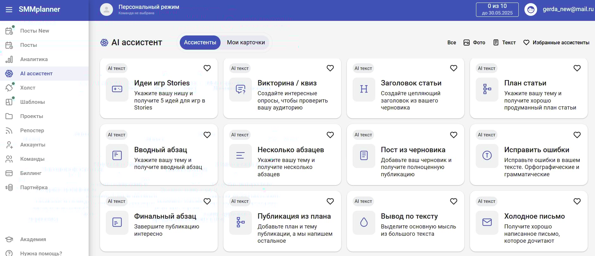Click the 0 из 10 limit button
This screenshot has height=256, width=595.
pos(497,9)
